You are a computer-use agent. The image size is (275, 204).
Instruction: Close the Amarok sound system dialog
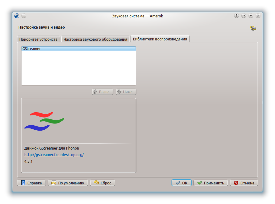point(258,16)
